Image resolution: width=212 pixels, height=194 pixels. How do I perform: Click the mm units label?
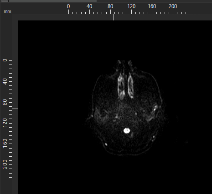coord(7,12)
